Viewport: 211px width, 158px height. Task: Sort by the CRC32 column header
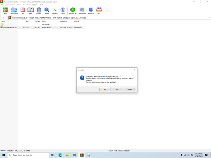pos(78,21)
